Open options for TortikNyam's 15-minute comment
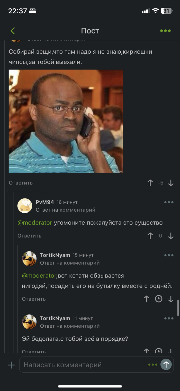This screenshot has width=180, height=391. tap(169, 255)
